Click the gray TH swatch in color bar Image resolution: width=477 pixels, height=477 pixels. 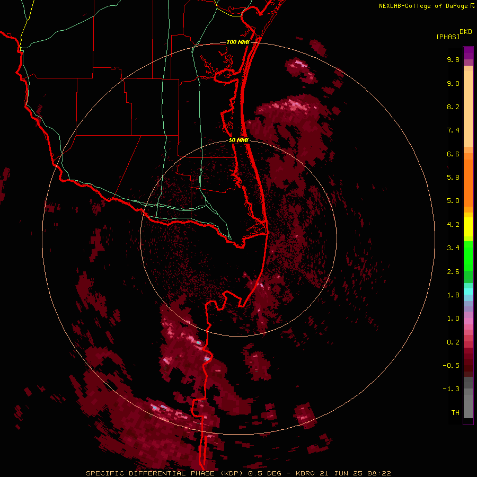pos(468,406)
